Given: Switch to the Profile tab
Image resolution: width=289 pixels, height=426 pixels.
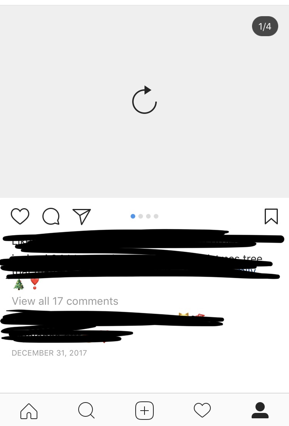Looking at the screenshot, I should tap(260, 410).
